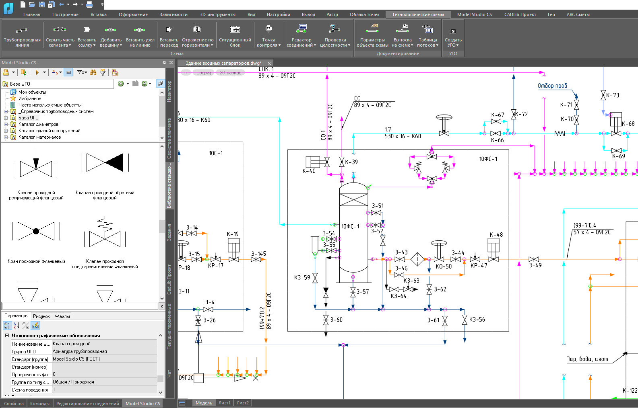This screenshot has height=408, width=638.
Task: Switch to the Файлы tab
Action: click(x=62, y=316)
